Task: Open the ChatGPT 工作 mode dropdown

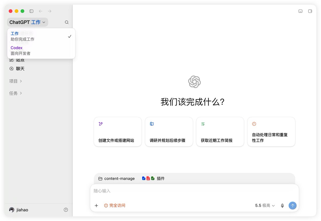Action: coord(28,22)
